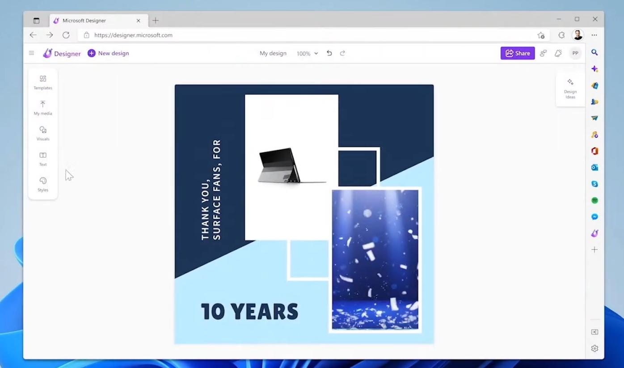Undo the last design change
The width and height of the screenshot is (624, 368).
pos(329,53)
